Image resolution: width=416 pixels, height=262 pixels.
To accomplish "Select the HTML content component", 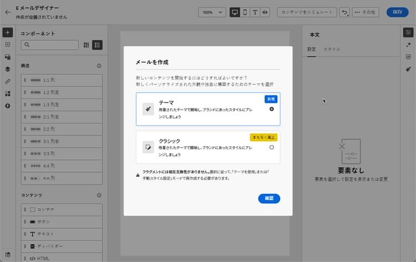I will (x=62, y=258).
